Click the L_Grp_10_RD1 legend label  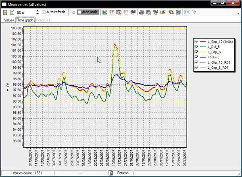pos(219,62)
